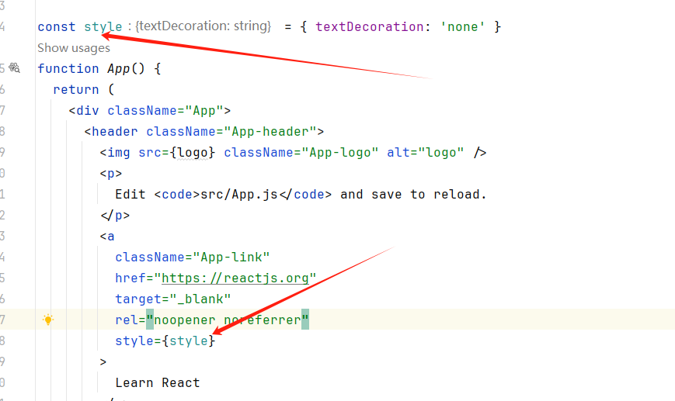The height and width of the screenshot is (401, 675).
Task: Click the className="App" attribute on div
Action: point(165,110)
